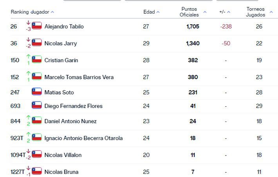Select Cristian Garín name link
This screenshot has width=278, height=177.
click(61, 60)
